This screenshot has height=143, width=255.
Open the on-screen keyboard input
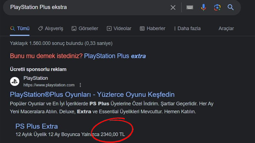tap(190, 7)
